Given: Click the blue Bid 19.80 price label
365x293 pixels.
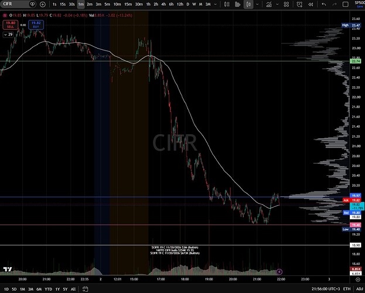Looking at the screenshot, I should [352, 213].
